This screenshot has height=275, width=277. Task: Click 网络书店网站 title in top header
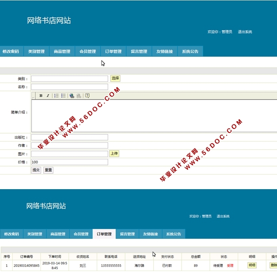(x=49, y=21)
